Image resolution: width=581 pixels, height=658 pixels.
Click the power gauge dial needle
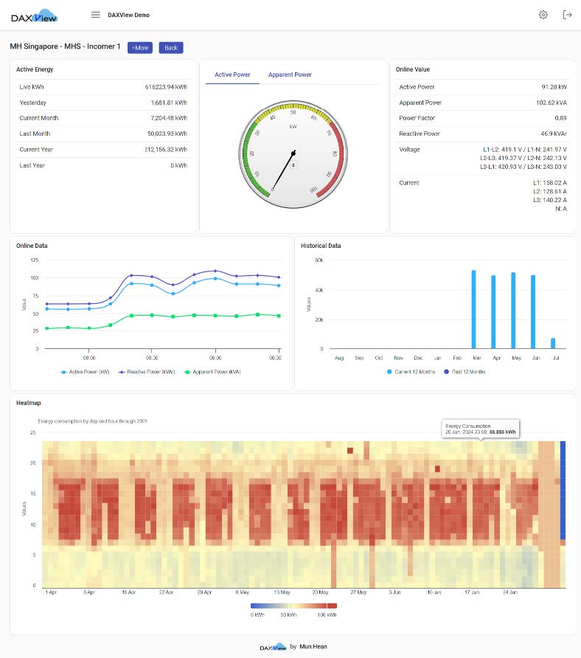283,171
